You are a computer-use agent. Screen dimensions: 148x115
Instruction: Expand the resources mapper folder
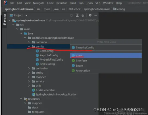25,103
